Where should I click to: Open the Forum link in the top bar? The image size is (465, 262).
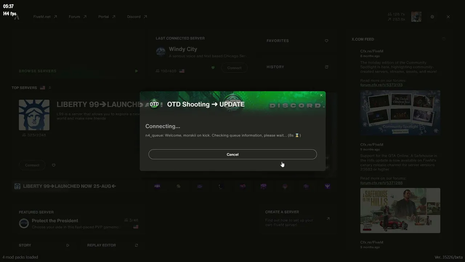tap(77, 17)
